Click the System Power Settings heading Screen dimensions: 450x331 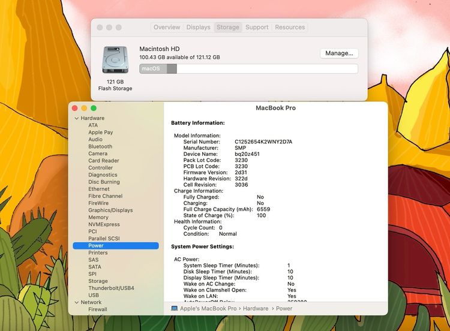coord(202,246)
